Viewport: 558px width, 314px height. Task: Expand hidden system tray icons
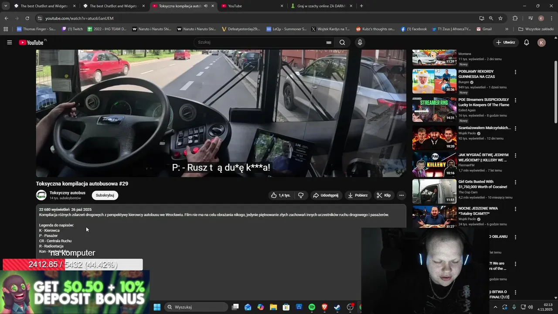point(495,307)
